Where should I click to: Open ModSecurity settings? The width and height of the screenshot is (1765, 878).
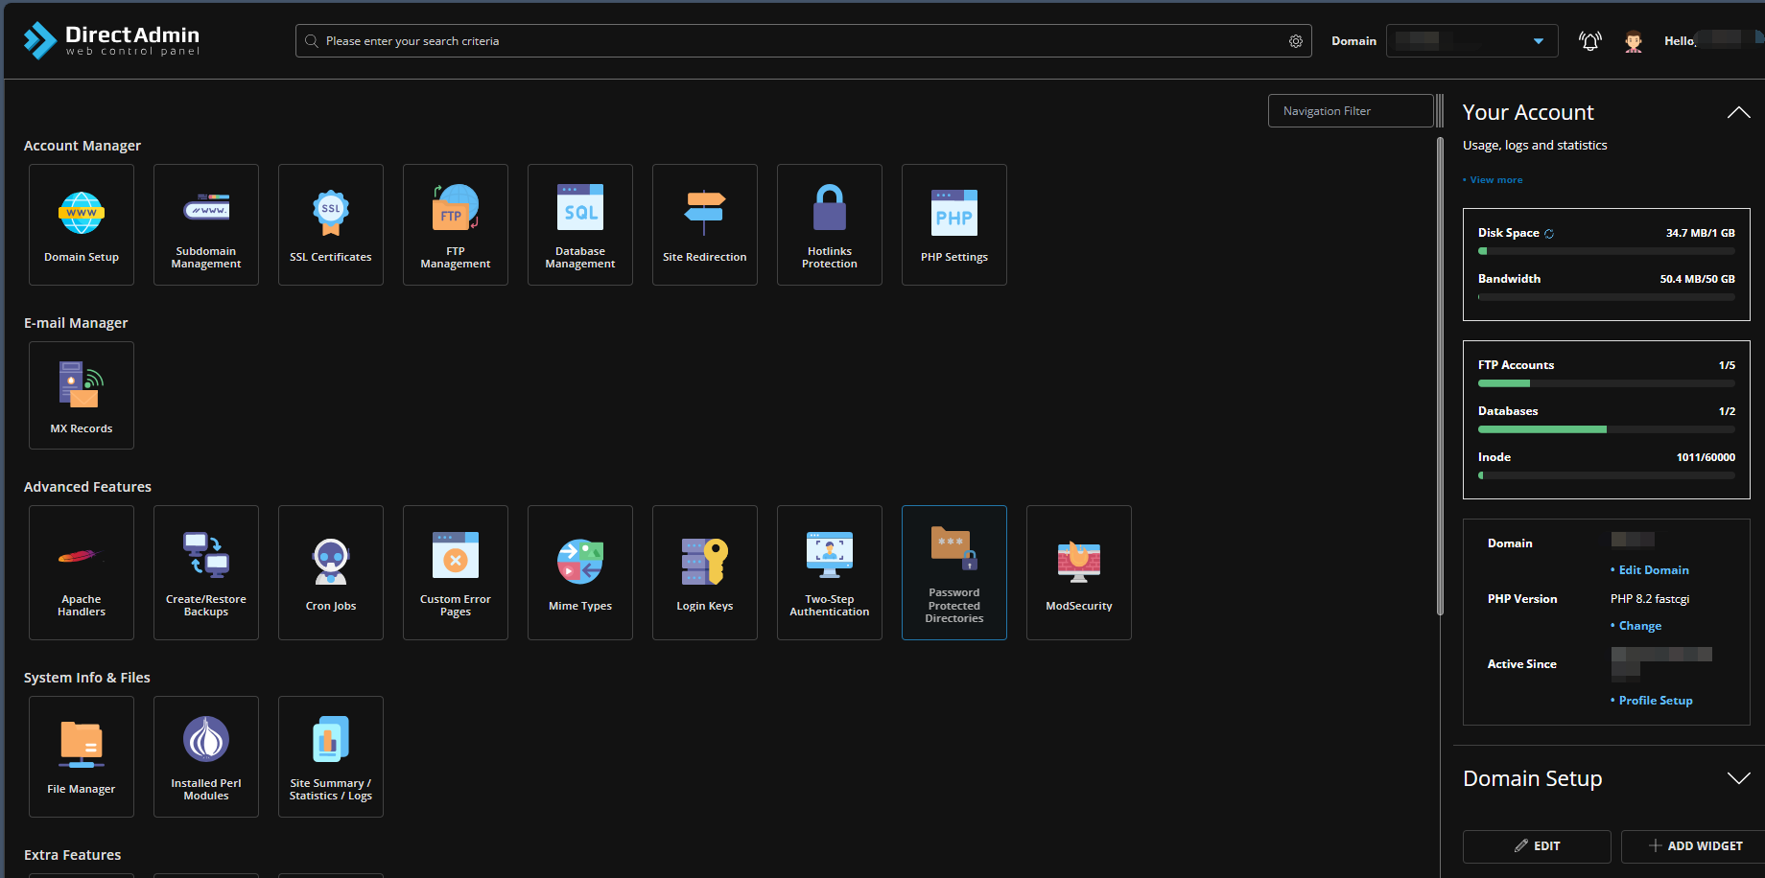coord(1079,572)
